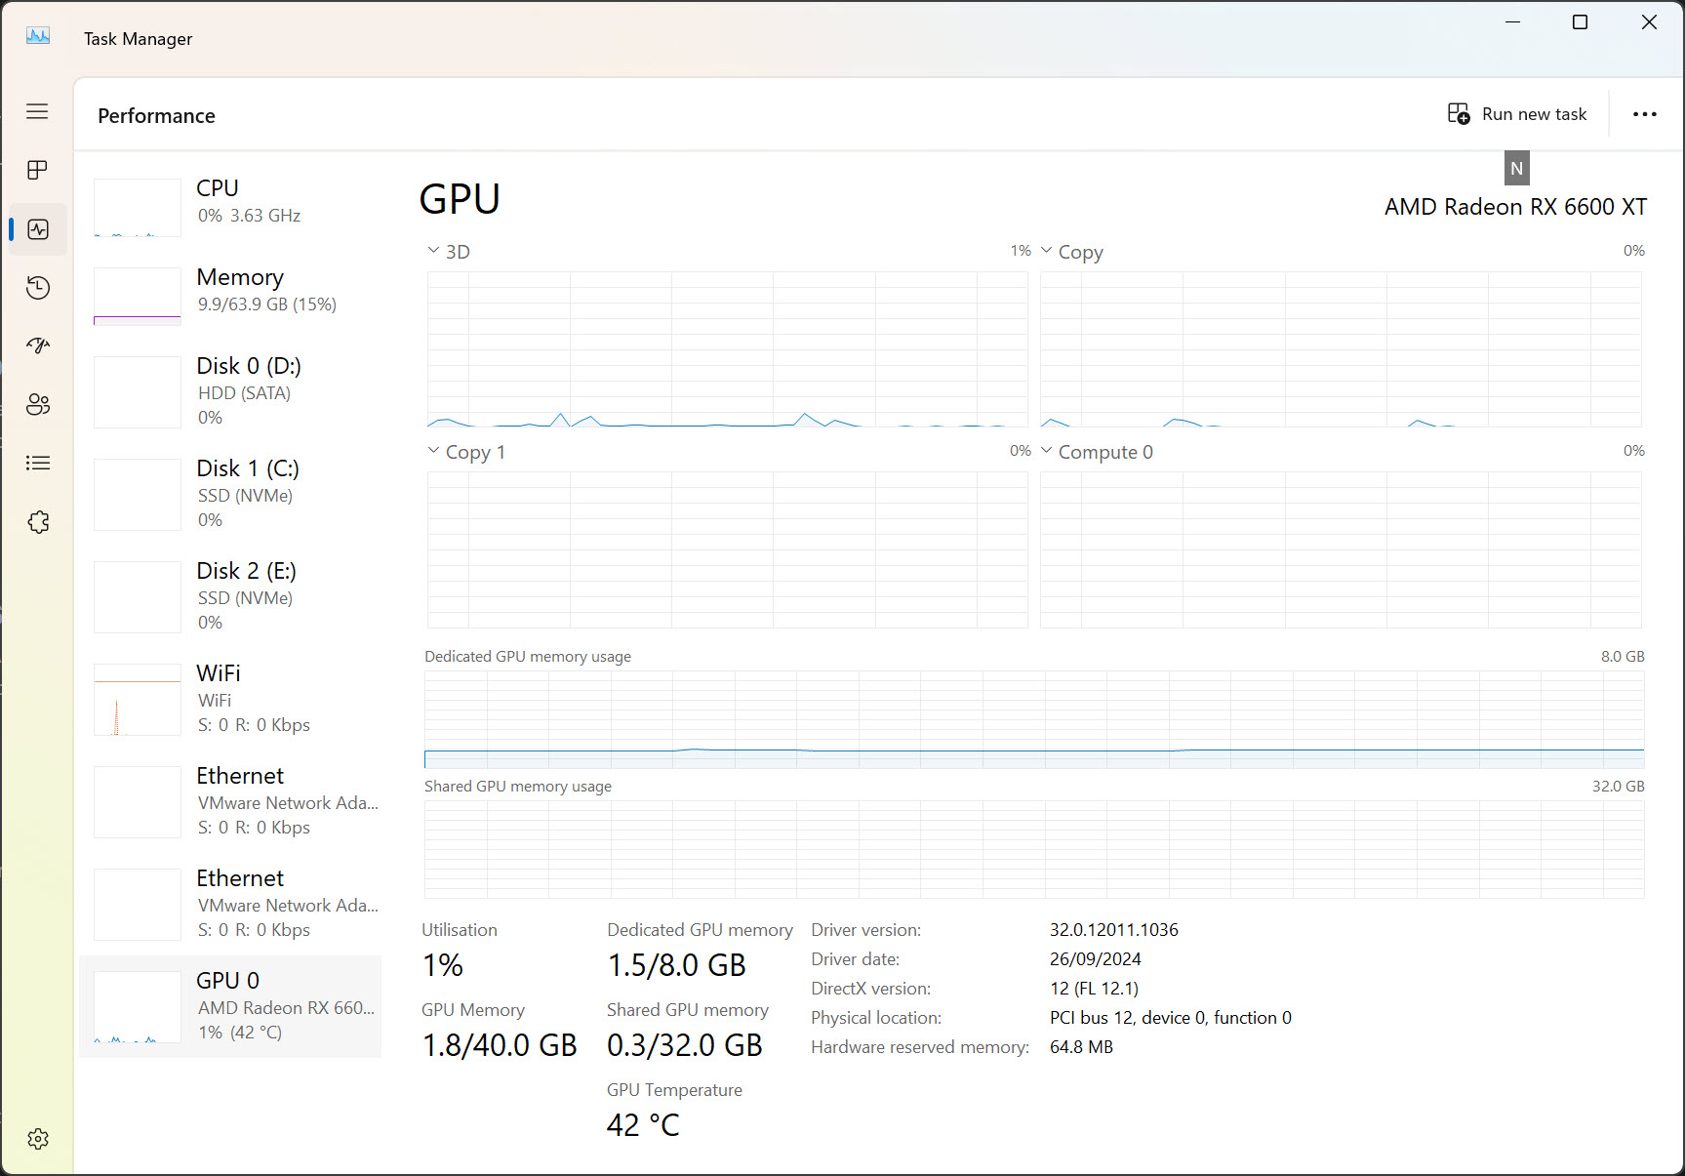
Task: Click the Dedicated GPU memory usage graph
Action: (x=1033, y=719)
